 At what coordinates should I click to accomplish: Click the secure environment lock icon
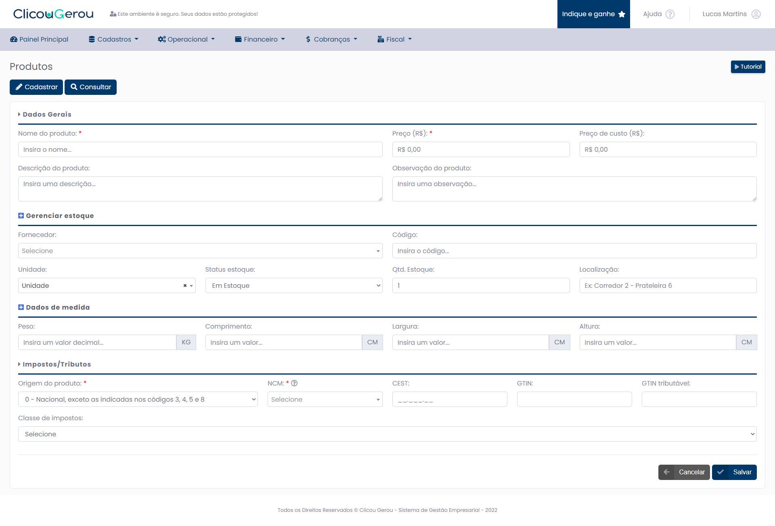click(x=113, y=14)
